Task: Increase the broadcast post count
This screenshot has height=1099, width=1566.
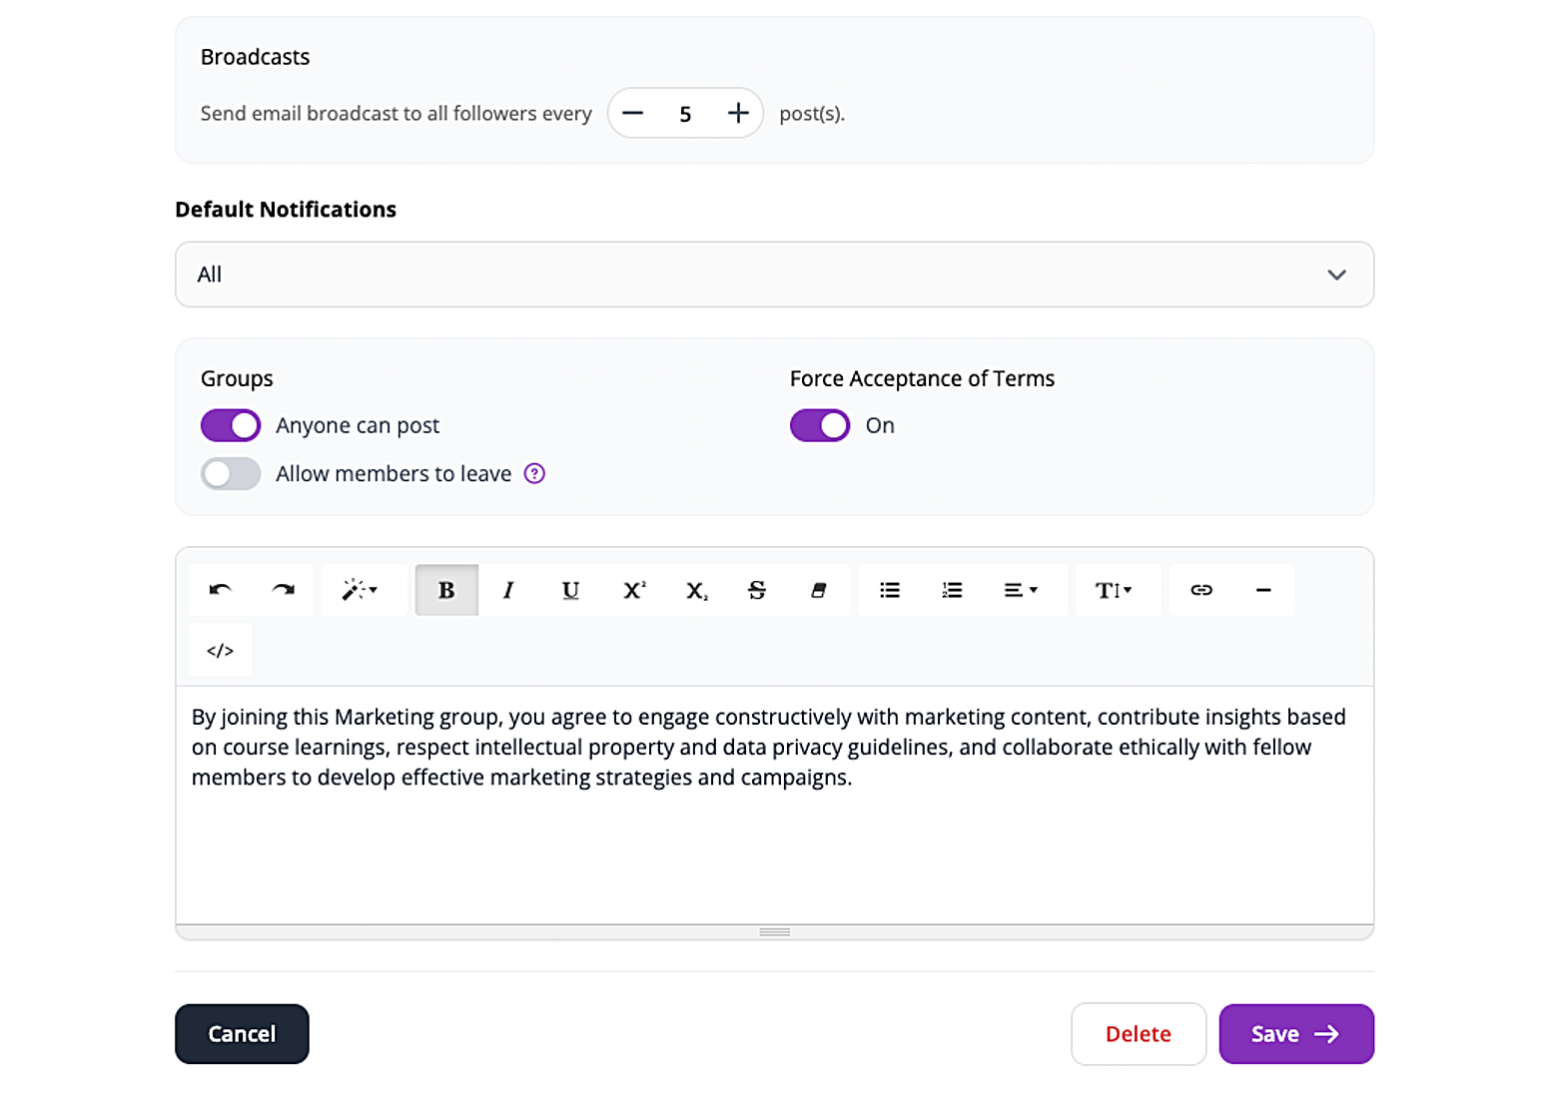Action: pyautogui.click(x=738, y=114)
